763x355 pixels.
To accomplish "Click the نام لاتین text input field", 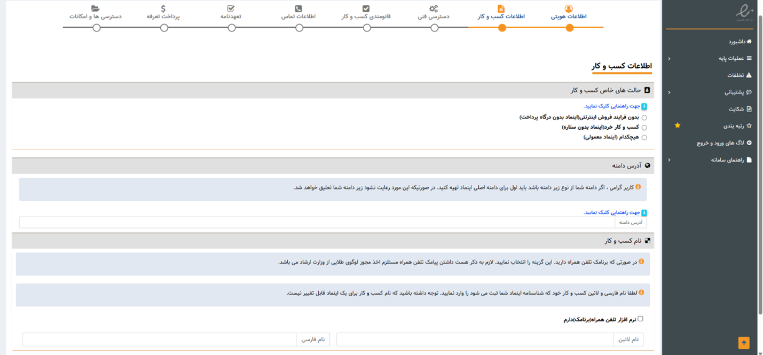I will pyautogui.click(x=475, y=340).
